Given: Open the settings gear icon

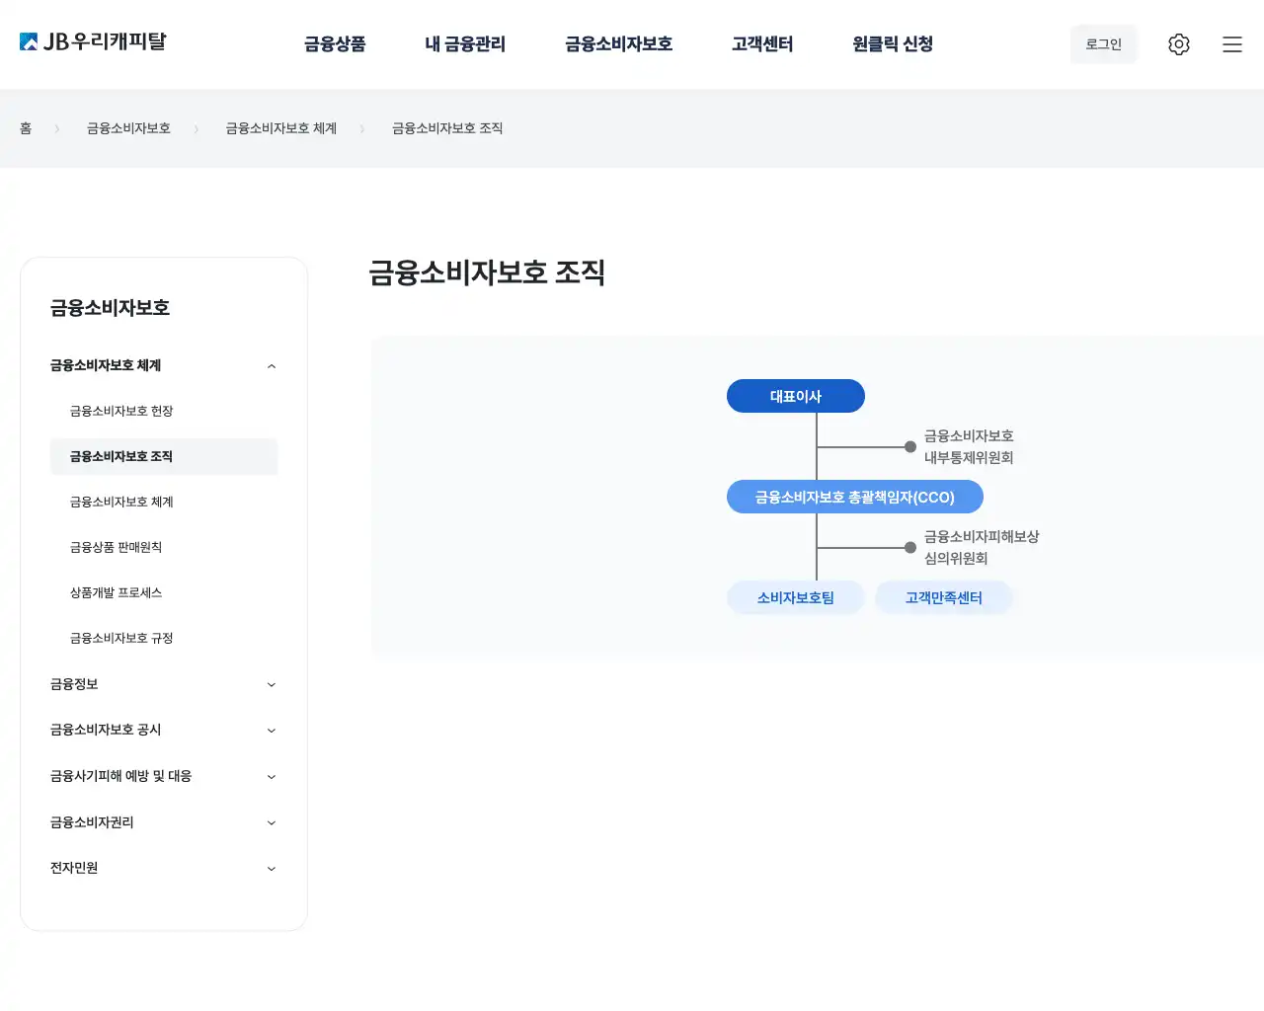Looking at the screenshot, I should (x=1178, y=44).
